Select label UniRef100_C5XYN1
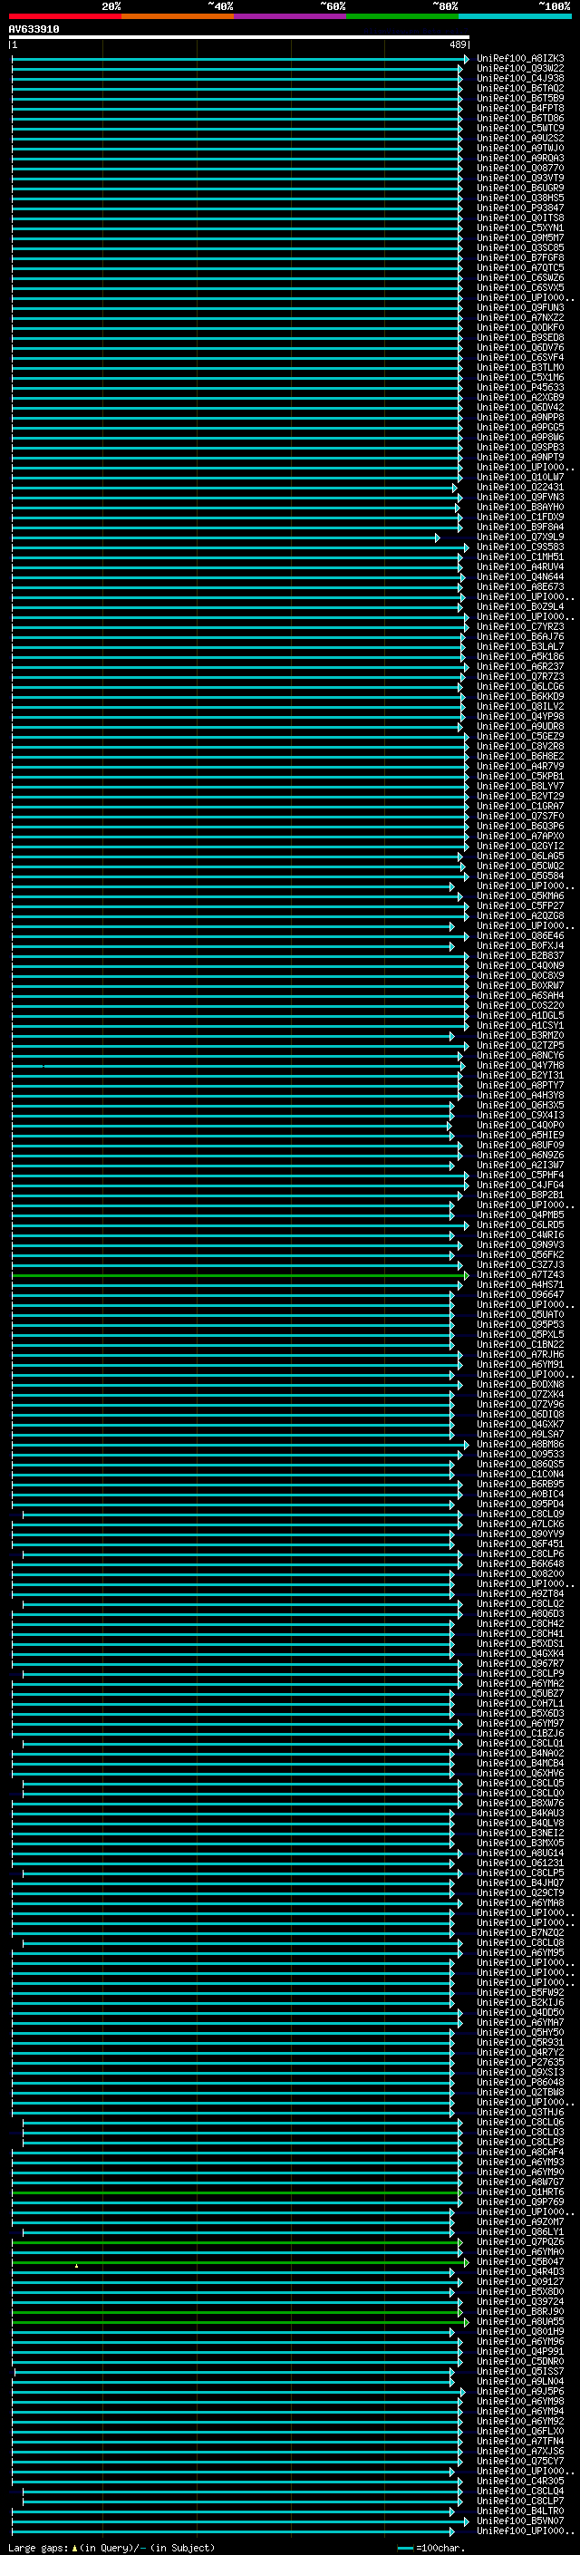This screenshot has width=580, height=2555. [520, 228]
